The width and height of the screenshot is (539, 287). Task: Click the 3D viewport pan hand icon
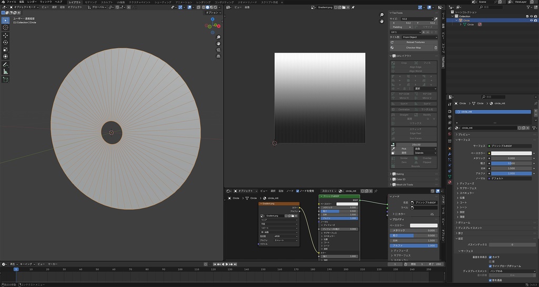pos(218,44)
